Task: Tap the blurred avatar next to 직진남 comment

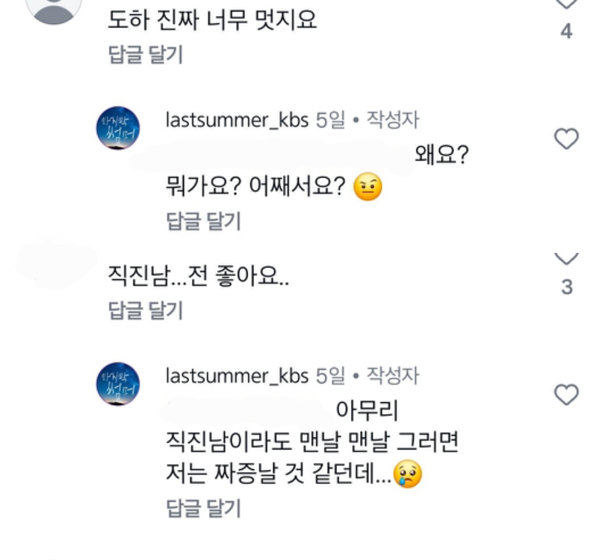Action: click(55, 264)
